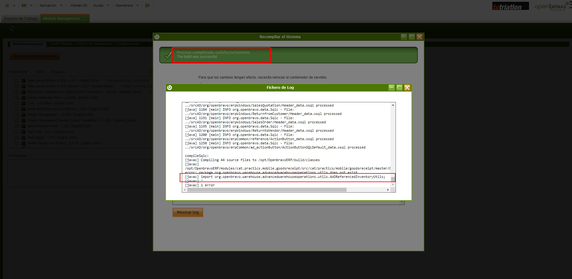Check the Sales person button in POS 1.0.7 checkbox
Viewport: 572px width, 279px height.
coord(17,80)
